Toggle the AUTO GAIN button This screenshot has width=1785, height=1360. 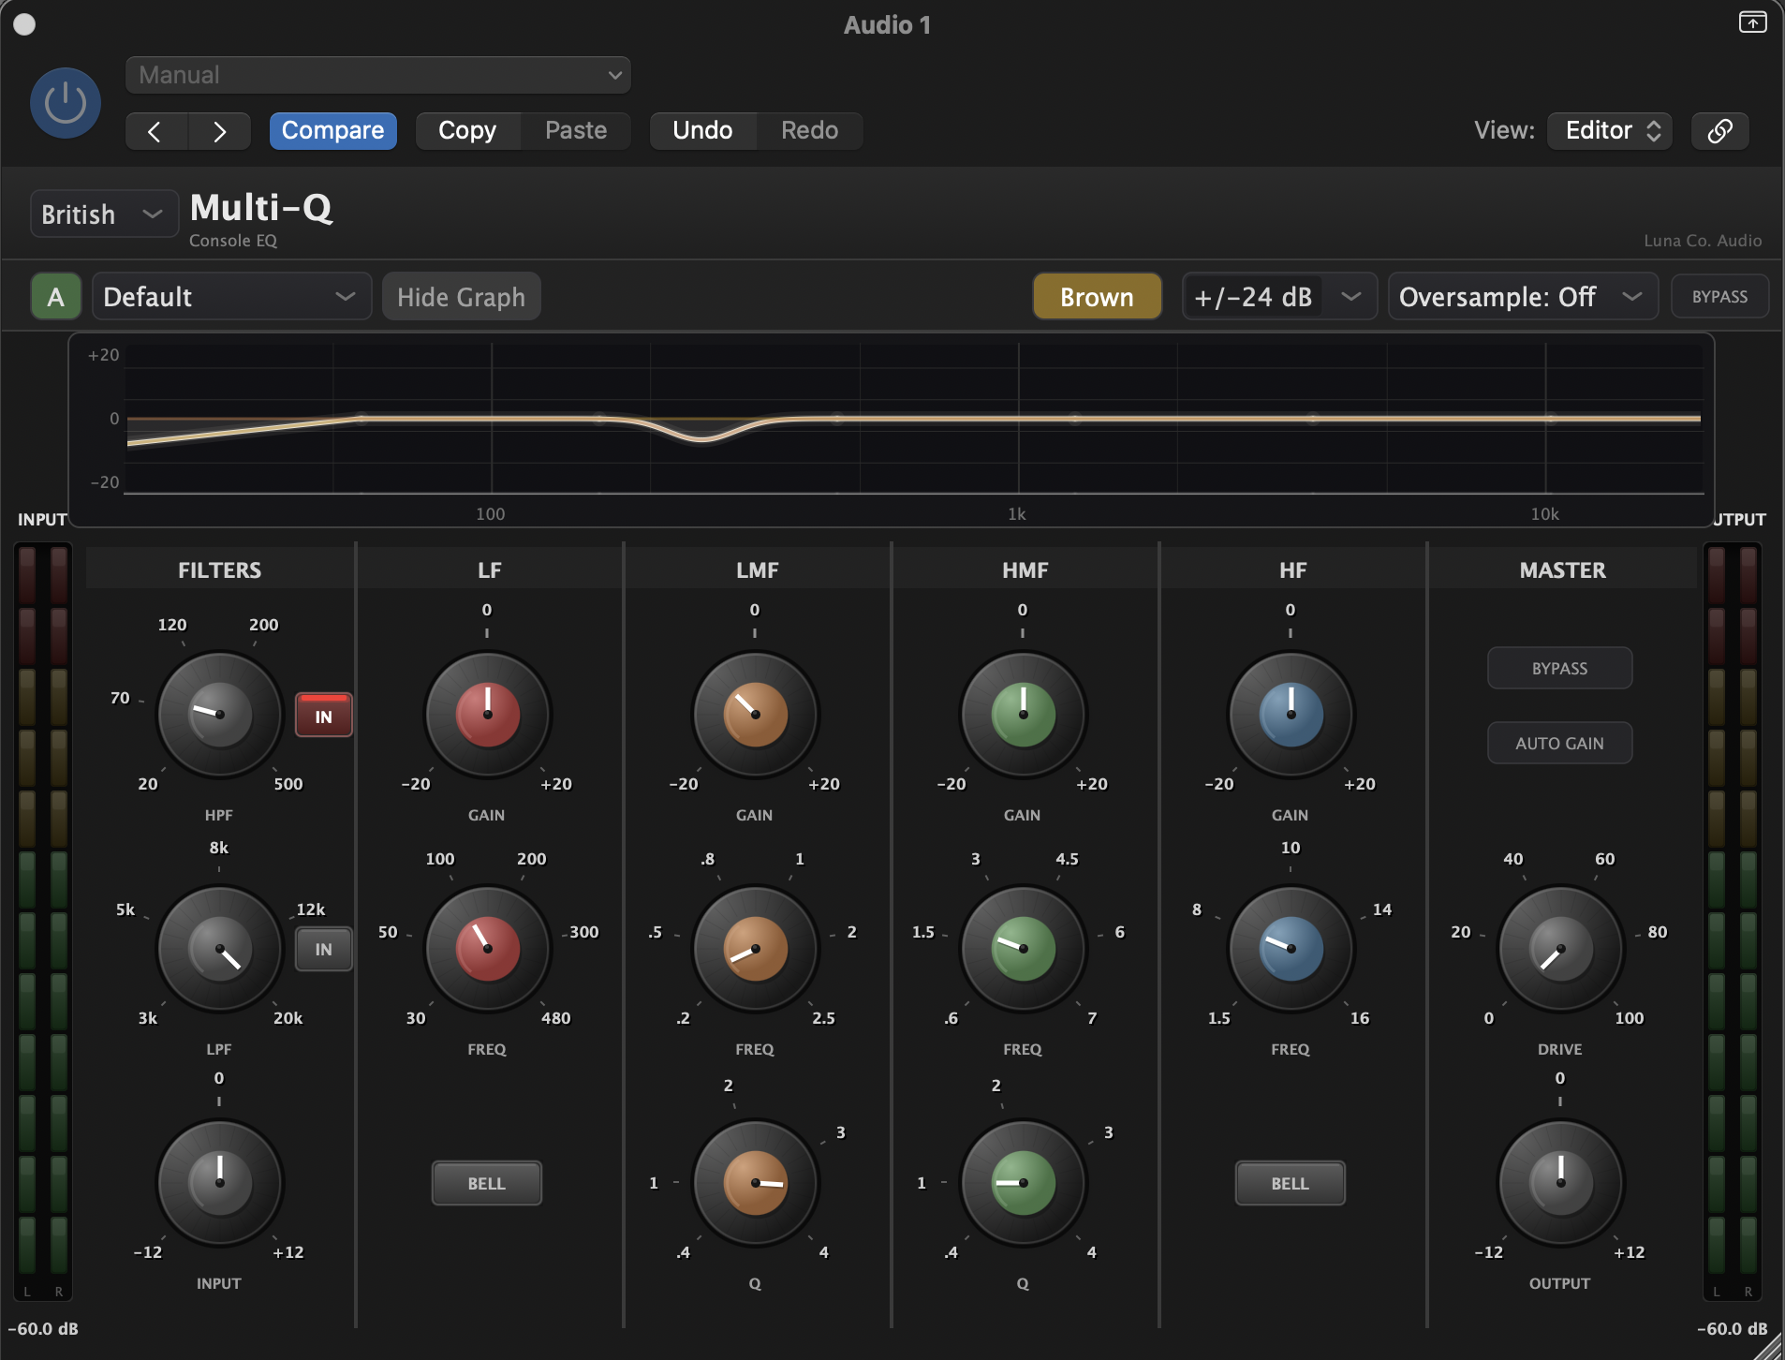pyautogui.click(x=1559, y=743)
